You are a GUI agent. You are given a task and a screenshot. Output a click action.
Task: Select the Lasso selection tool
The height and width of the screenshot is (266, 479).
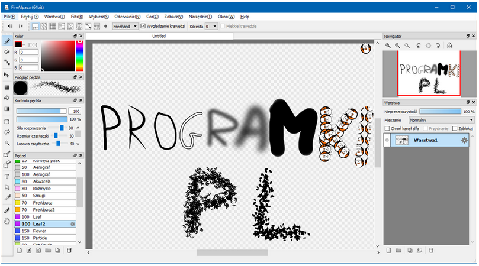click(7, 132)
